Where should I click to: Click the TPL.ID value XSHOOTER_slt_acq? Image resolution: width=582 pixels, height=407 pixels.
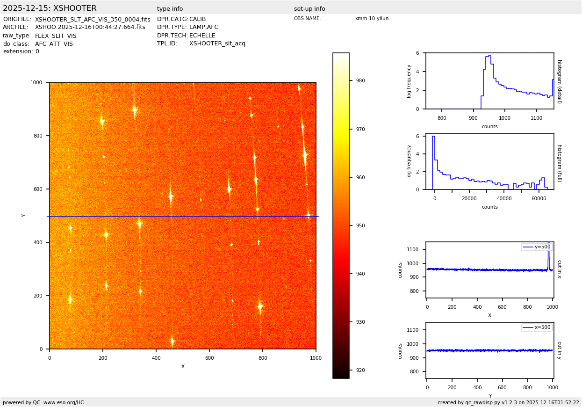[217, 44]
